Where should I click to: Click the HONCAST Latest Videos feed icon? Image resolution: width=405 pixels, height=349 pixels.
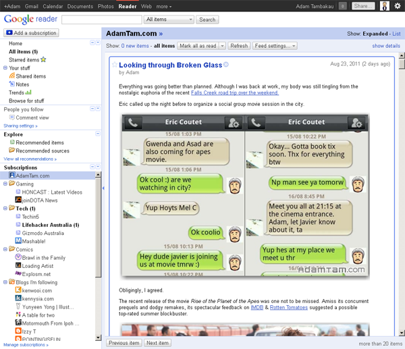[x=18, y=192]
